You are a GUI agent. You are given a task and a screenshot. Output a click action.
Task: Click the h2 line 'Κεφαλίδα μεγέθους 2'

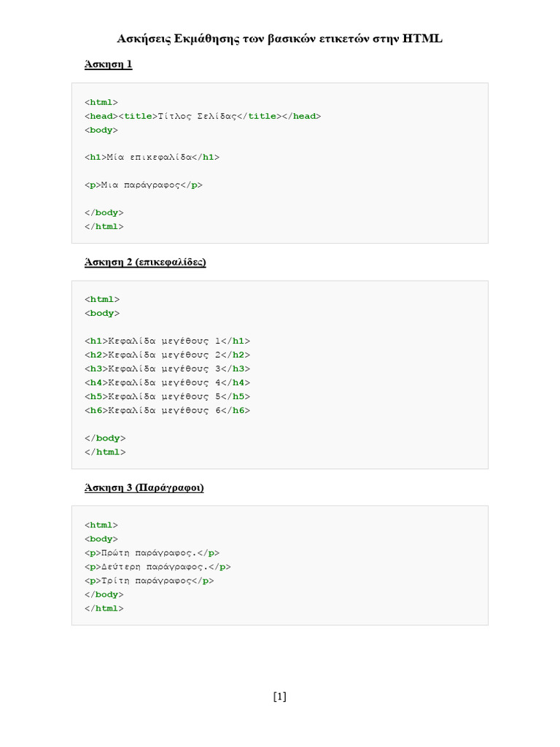[167, 355]
